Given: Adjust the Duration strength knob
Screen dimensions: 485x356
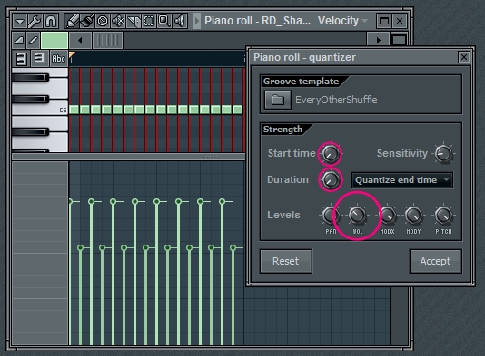Looking at the screenshot, I should point(330,180).
